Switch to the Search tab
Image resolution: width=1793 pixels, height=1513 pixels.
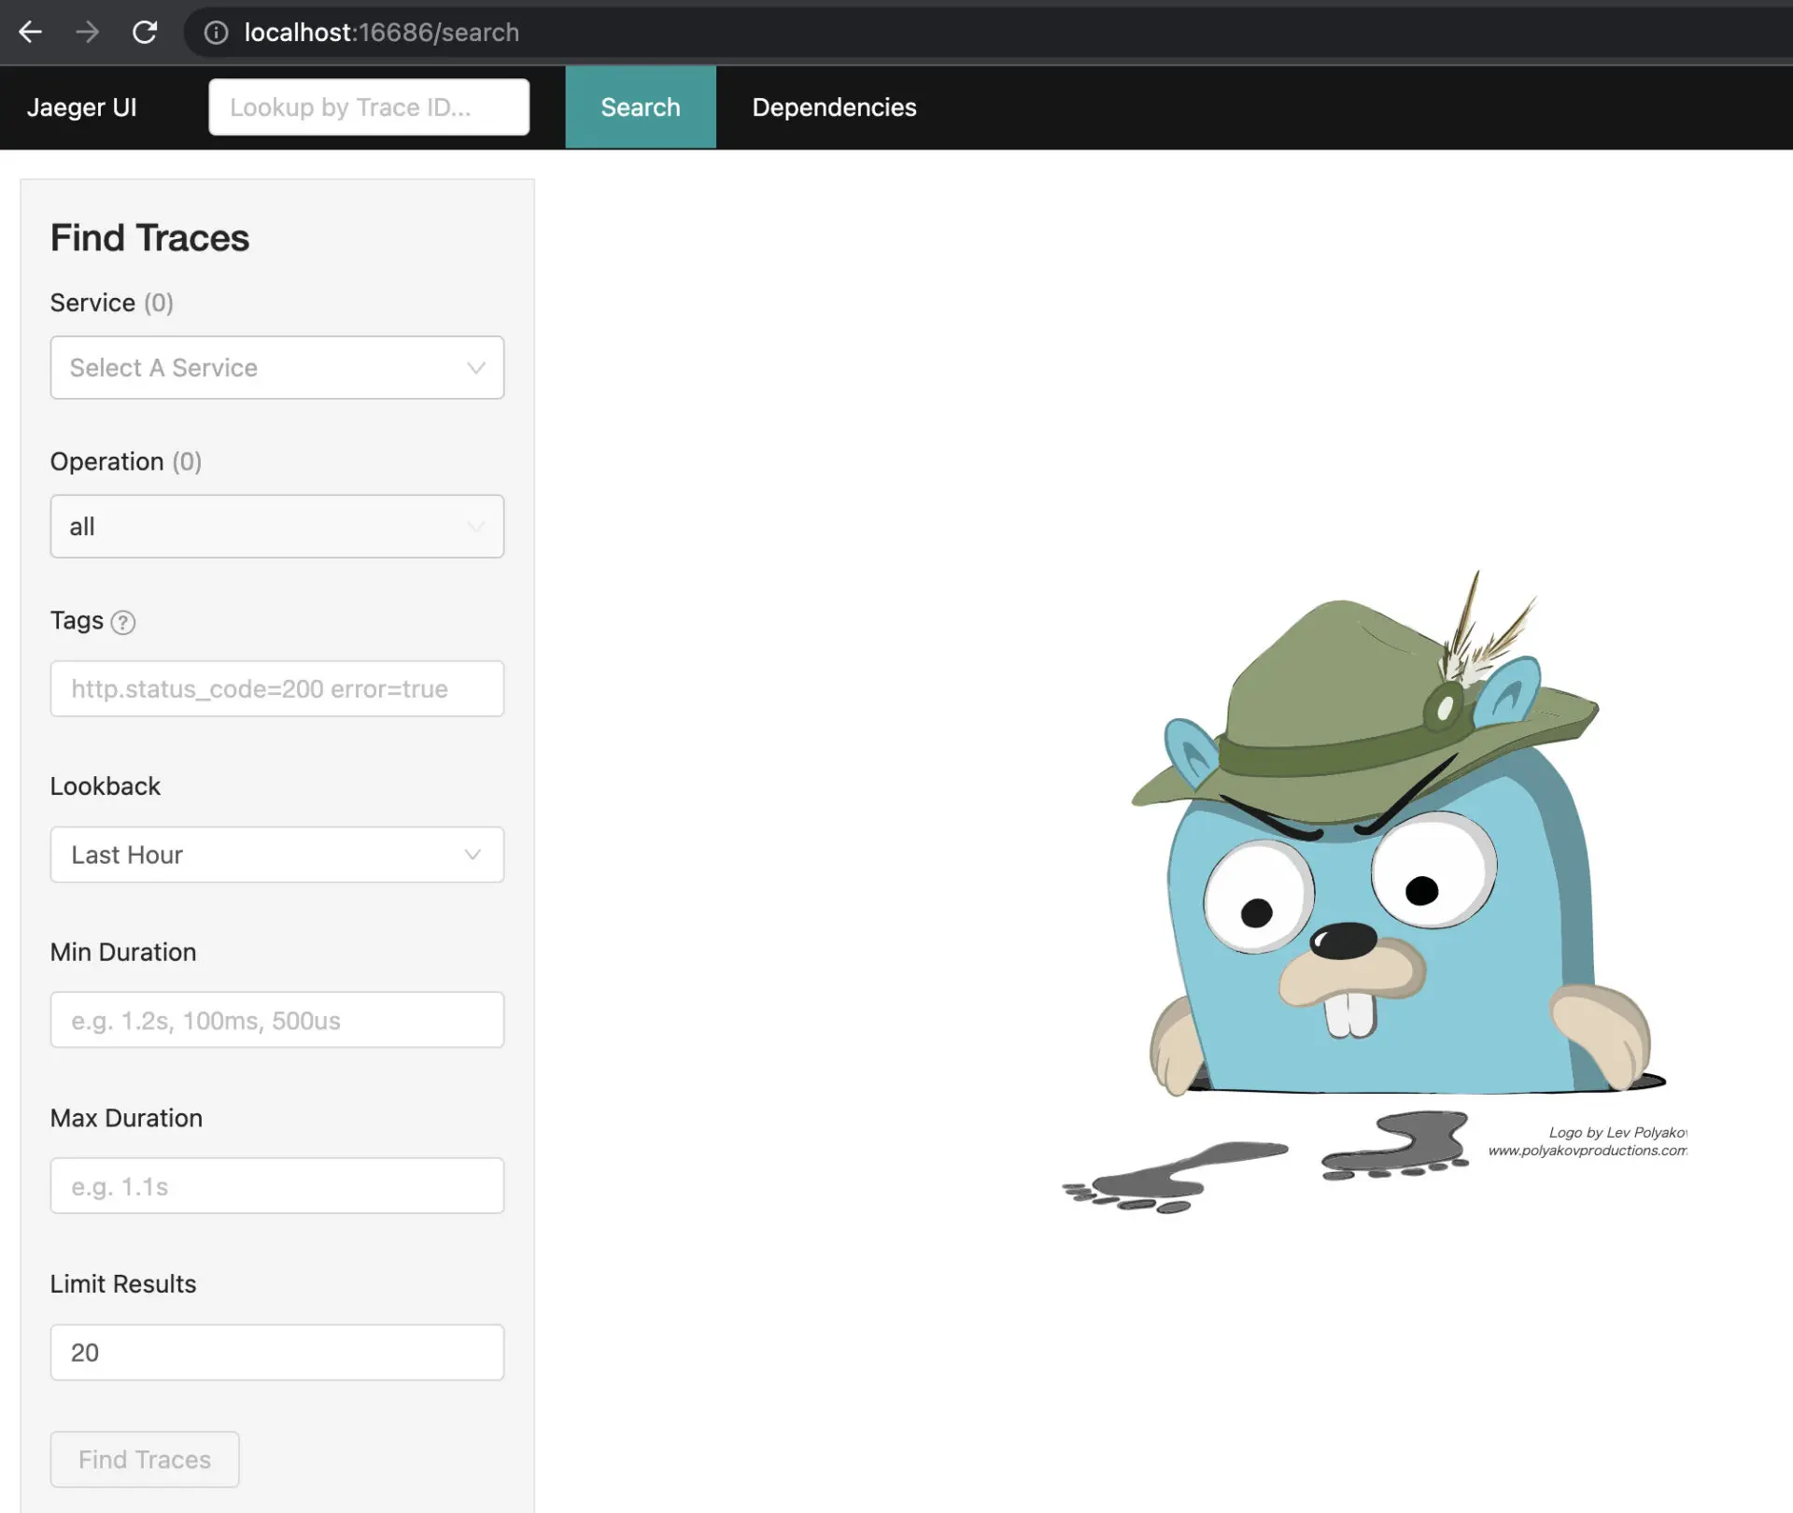tap(641, 107)
